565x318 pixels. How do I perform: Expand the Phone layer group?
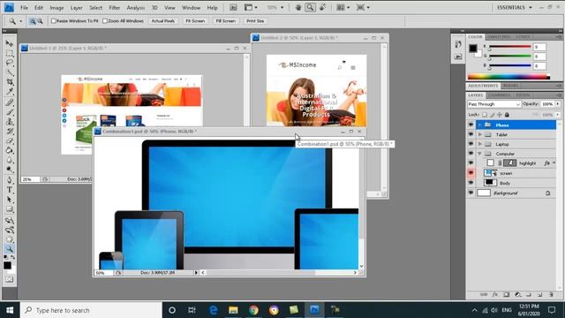[x=480, y=125]
